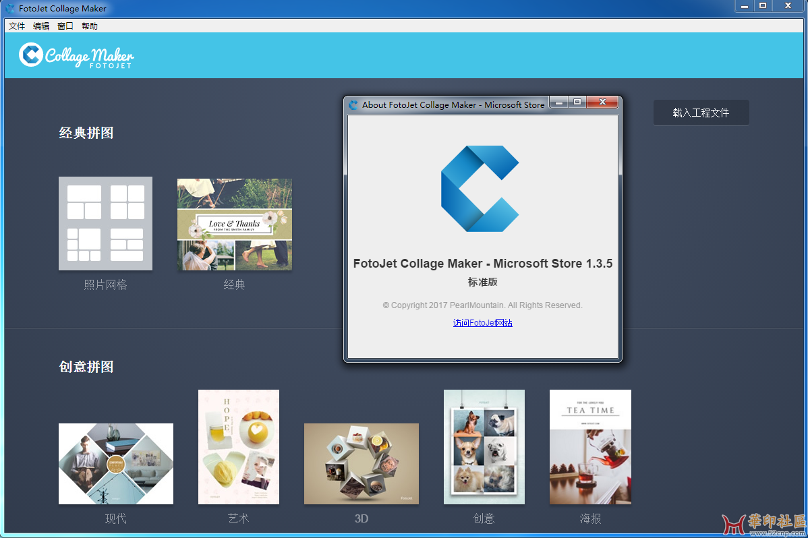The width and height of the screenshot is (808, 538).
Task: Open the 帮助 menu
Action: (89, 26)
